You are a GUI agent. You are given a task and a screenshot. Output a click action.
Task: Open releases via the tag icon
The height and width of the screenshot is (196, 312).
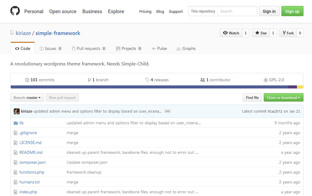pos(147,80)
